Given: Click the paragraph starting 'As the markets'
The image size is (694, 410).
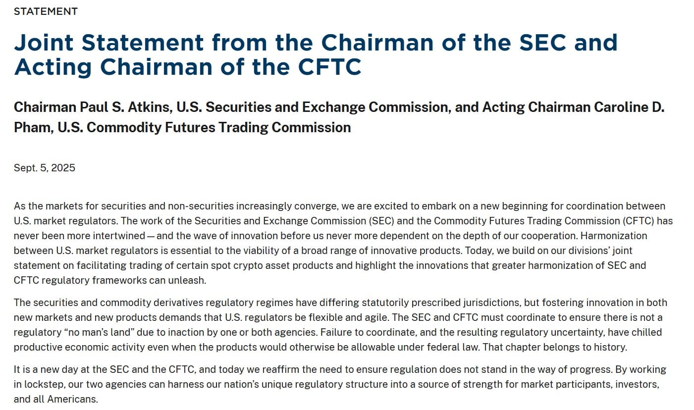Looking at the screenshot, I should pos(343,243).
